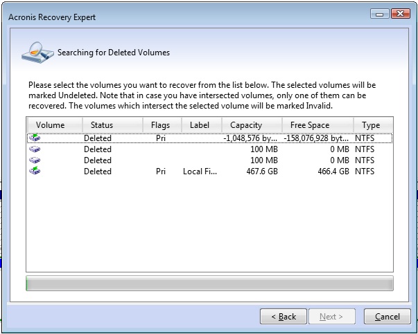Image resolution: width=418 pixels, height=334 pixels.
Task: Minimize the Acronis Recovery Expert window
Action: coord(380,13)
